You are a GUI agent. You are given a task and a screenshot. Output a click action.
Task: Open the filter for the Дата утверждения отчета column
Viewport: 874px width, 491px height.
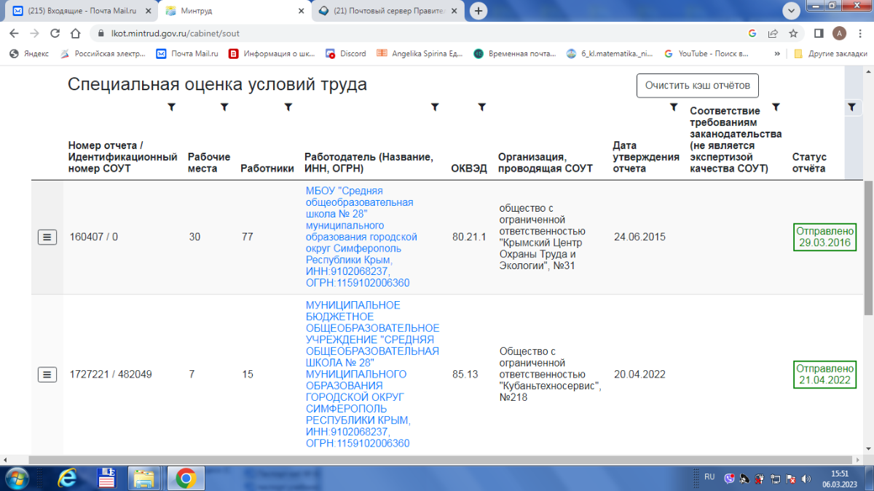click(674, 107)
